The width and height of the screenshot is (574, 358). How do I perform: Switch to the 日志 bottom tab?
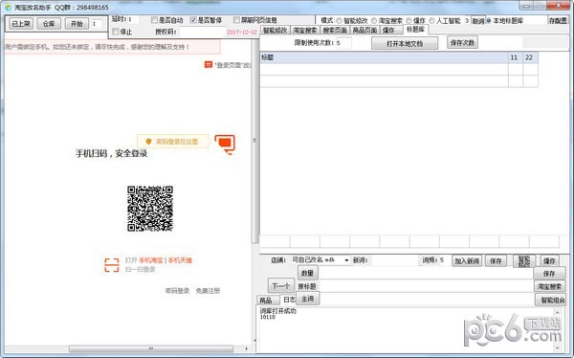[289, 300]
